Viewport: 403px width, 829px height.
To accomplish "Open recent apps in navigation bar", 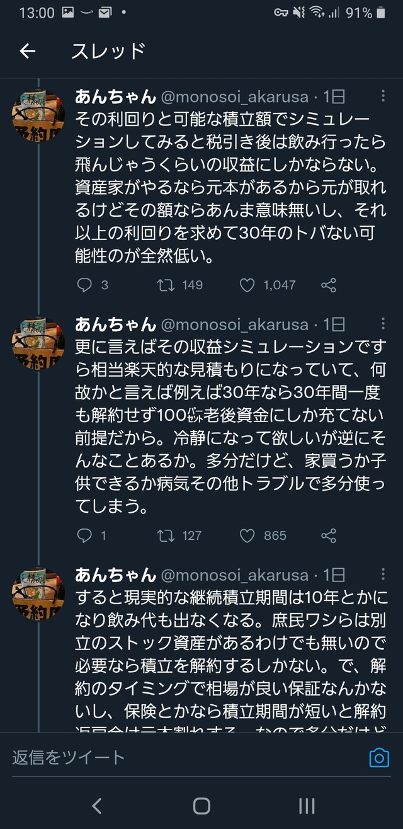I will click(307, 805).
